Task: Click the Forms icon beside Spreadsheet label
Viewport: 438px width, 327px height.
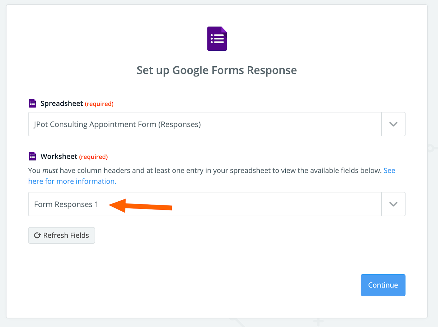Action: [33, 103]
